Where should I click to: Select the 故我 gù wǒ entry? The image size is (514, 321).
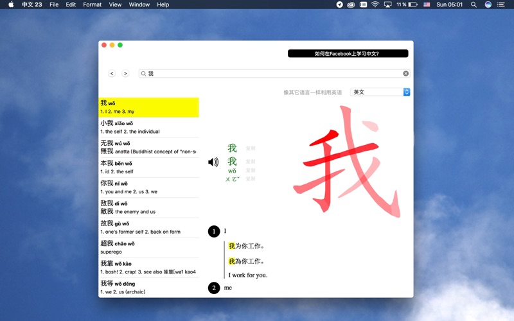148,227
